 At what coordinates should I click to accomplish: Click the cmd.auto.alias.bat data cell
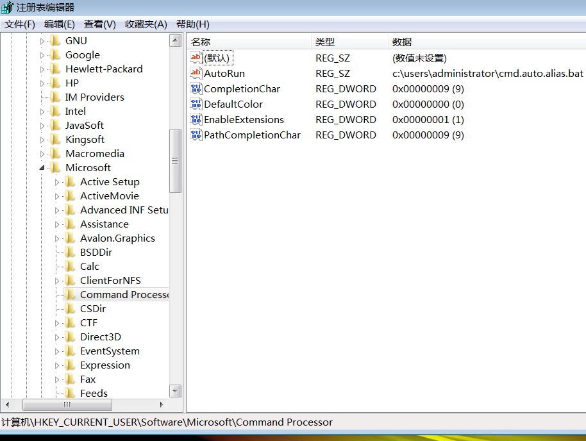(x=488, y=73)
